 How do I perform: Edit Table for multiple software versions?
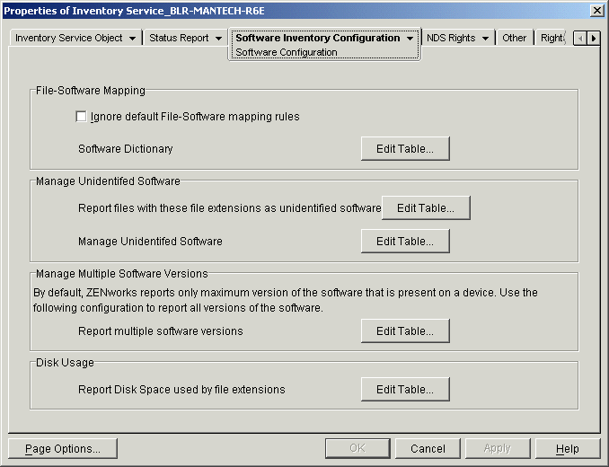click(405, 331)
